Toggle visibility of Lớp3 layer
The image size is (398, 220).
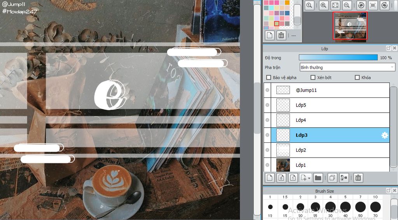[267, 135]
